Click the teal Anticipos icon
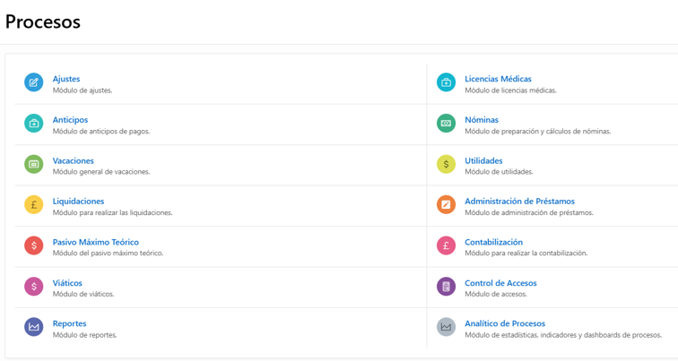678x361 pixels. pos(34,124)
